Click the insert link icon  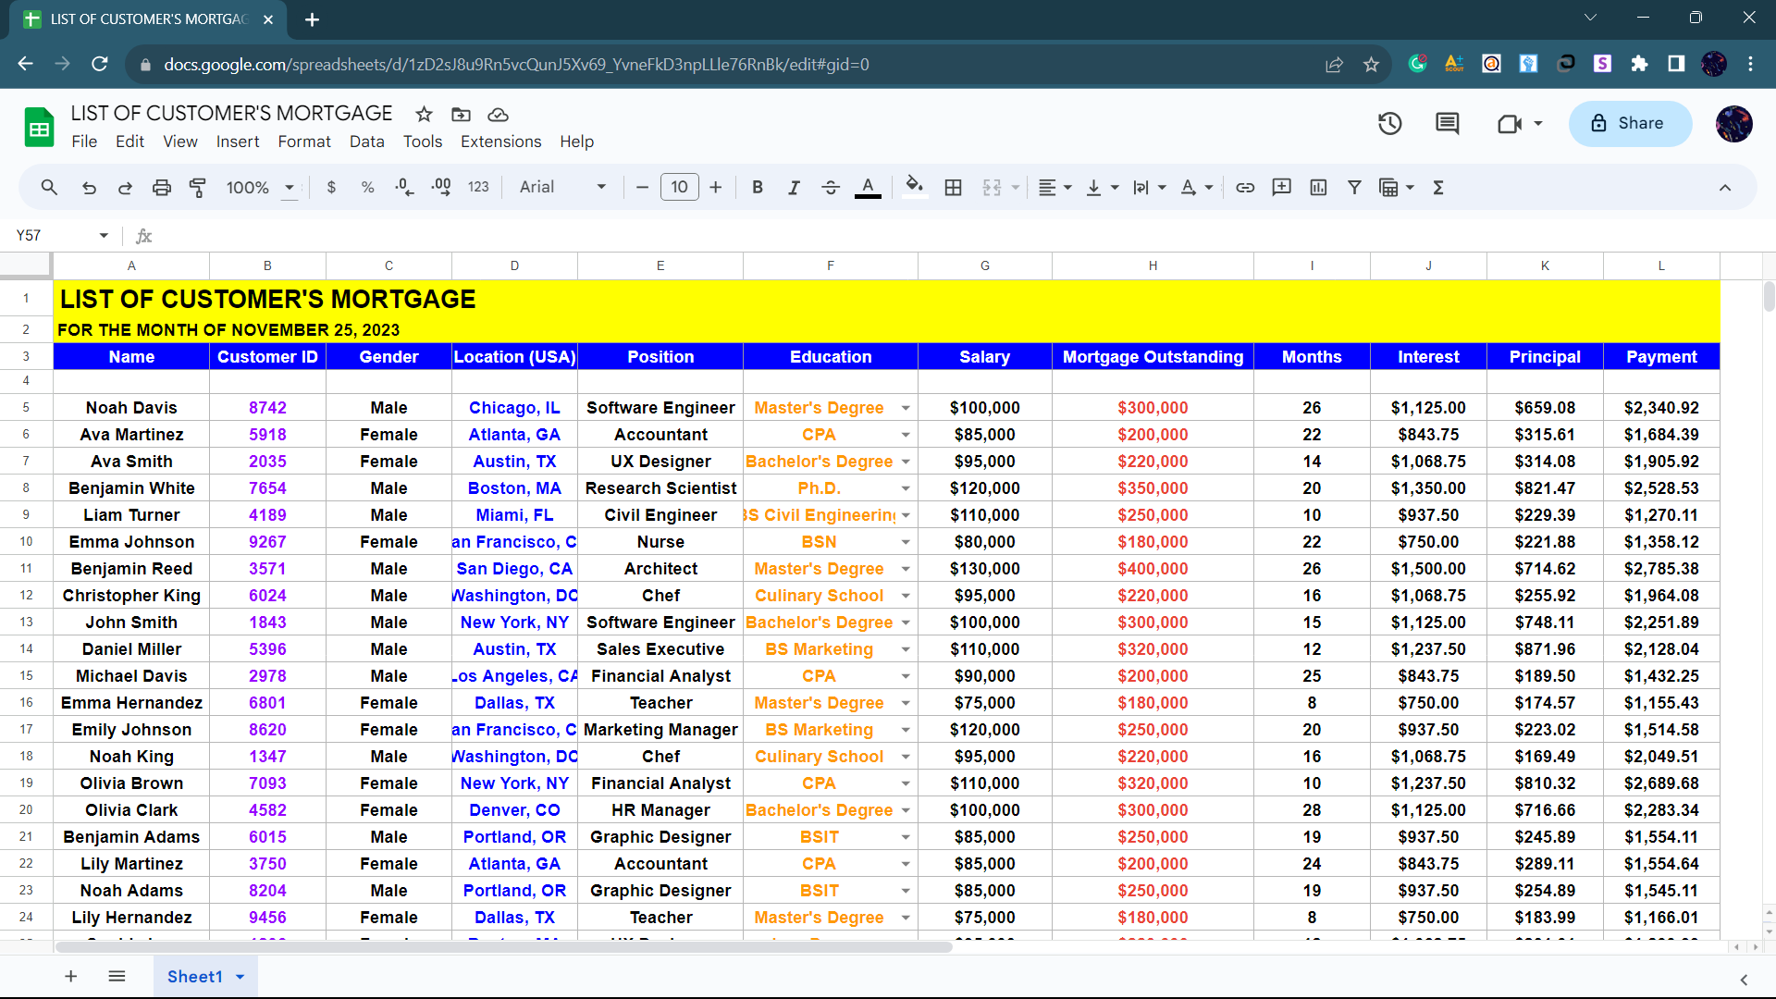point(1245,188)
